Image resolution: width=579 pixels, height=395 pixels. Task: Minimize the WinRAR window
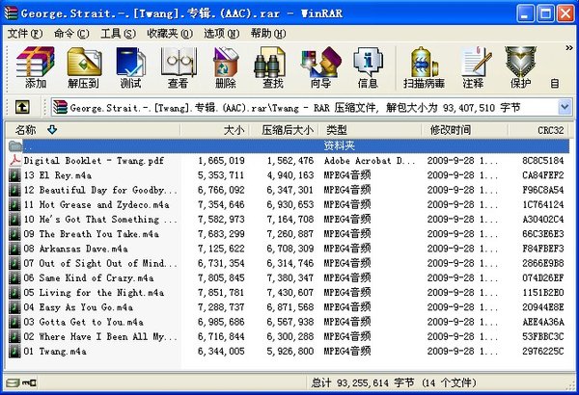525,13
